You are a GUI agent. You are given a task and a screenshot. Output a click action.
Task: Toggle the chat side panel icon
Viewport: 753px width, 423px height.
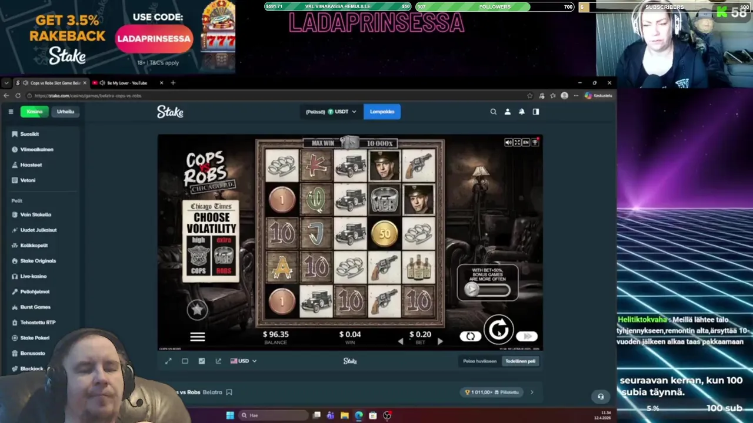(536, 112)
